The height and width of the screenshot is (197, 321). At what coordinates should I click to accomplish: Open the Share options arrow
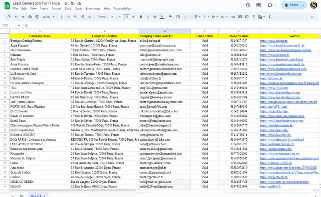[304, 5]
